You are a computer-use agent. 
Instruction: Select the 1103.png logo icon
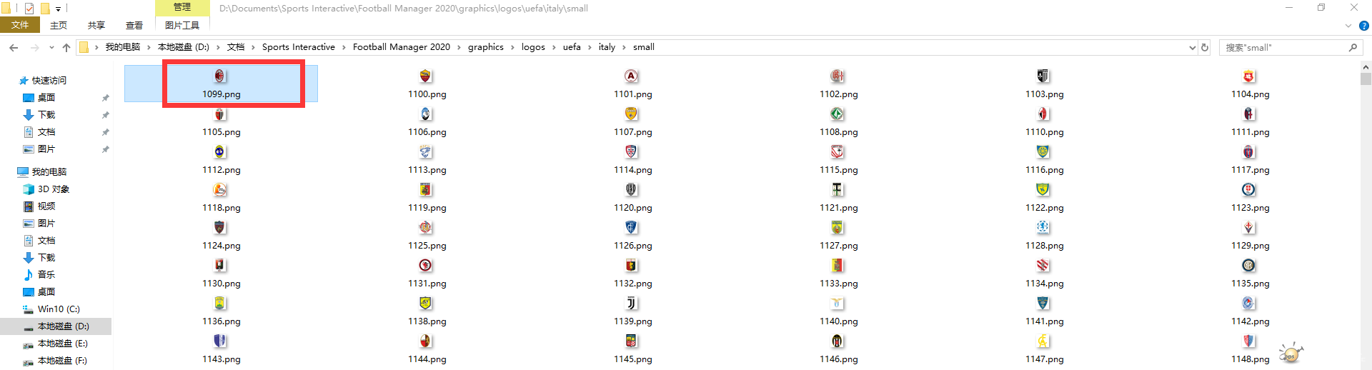point(1043,76)
